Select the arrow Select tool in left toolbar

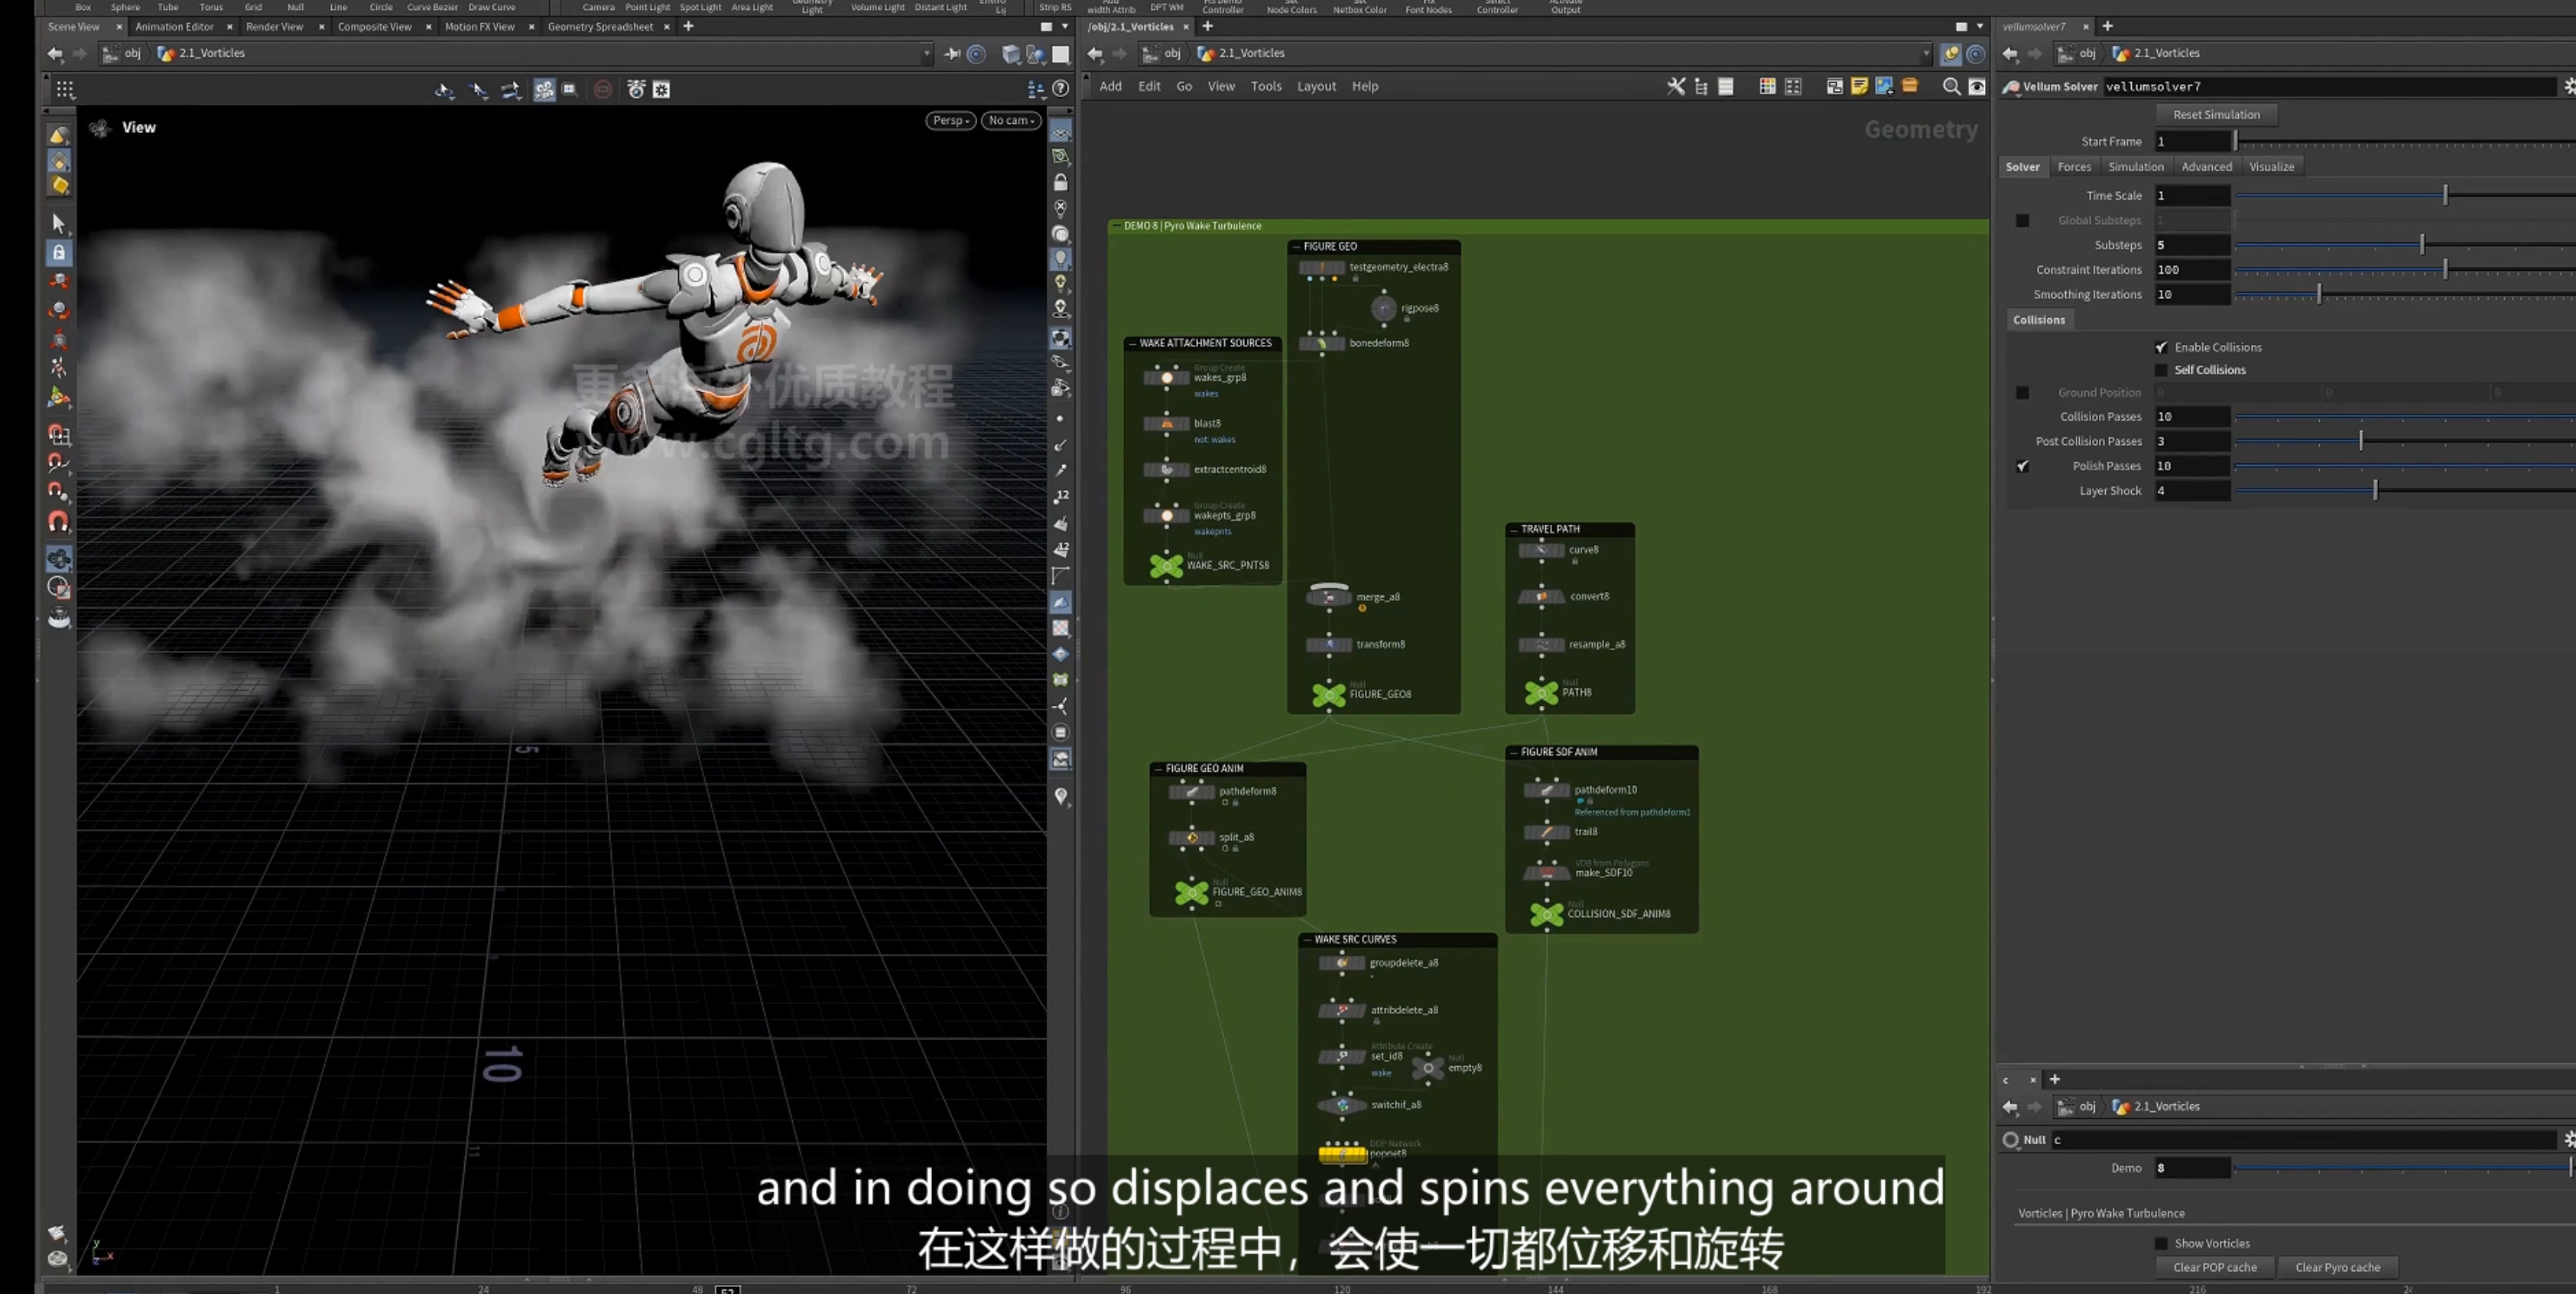coord(58,223)
